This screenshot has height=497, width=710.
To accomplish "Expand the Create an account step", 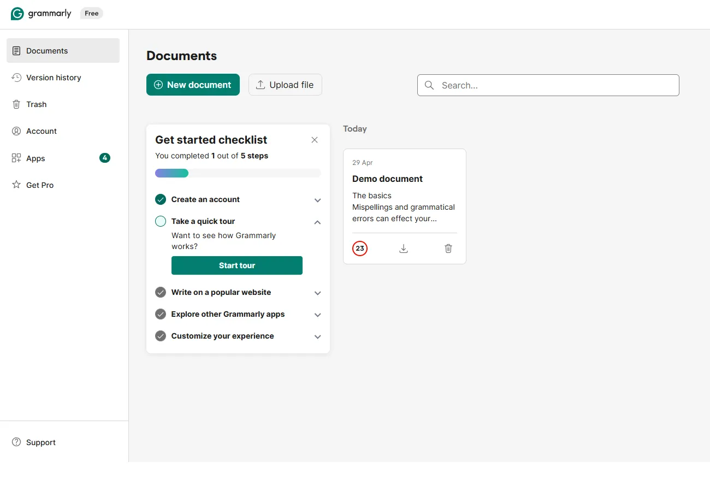I will (x=317, y=200).
